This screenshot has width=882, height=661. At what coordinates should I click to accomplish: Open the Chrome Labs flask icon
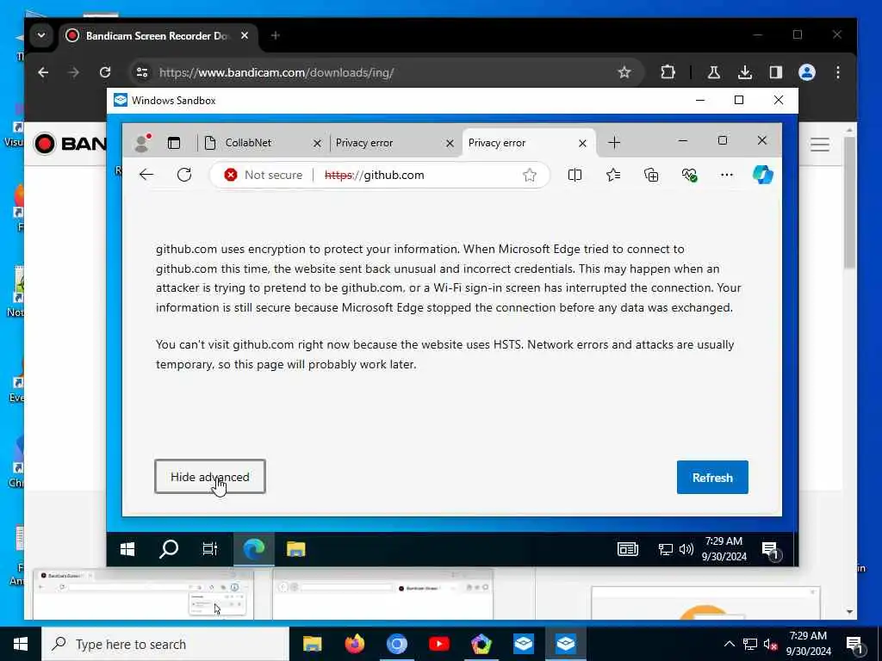click(x=714, y=72)
